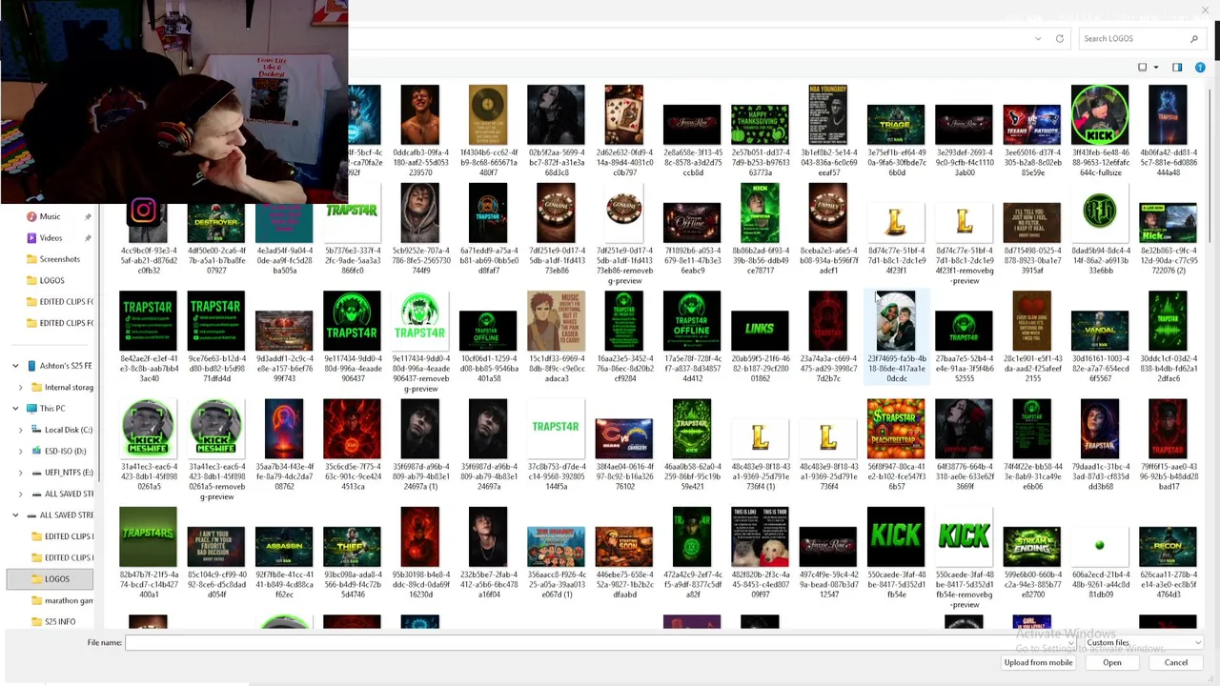Open the File name suggestions dropdown arrow
The height and width of the screenshot is (686, 1220).
click(1072, 642)
